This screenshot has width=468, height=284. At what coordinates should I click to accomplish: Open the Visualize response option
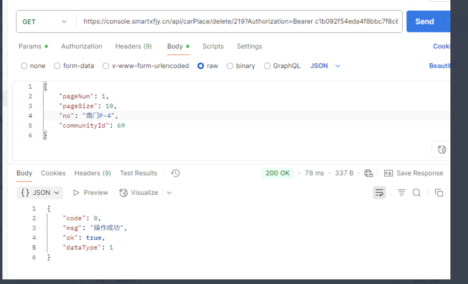[x=139, y=193]
